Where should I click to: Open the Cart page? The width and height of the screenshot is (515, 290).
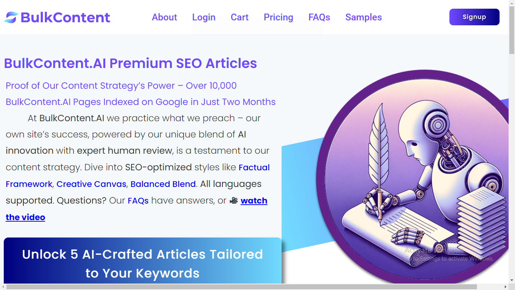(239, 17)
